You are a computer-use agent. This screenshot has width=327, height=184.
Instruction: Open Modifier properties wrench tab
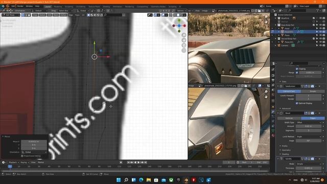pos(273,112)
